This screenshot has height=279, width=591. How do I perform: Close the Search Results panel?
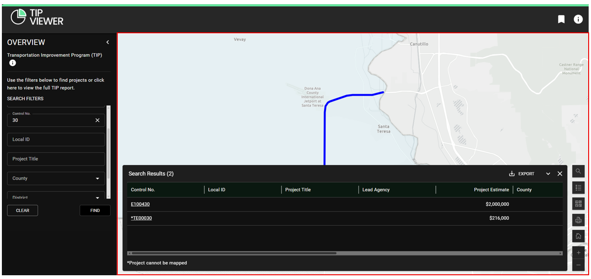click(x=560, y=173)
